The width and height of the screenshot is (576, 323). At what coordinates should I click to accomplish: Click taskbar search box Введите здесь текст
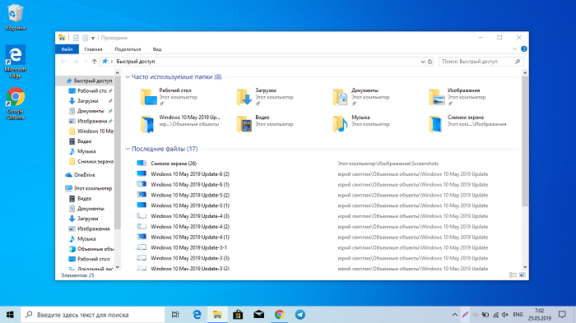click(92, 315)
